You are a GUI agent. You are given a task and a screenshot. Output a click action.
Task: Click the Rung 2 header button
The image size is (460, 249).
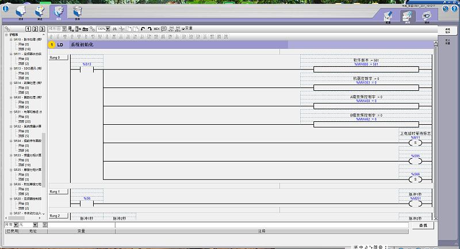click(x=59, y=216)
